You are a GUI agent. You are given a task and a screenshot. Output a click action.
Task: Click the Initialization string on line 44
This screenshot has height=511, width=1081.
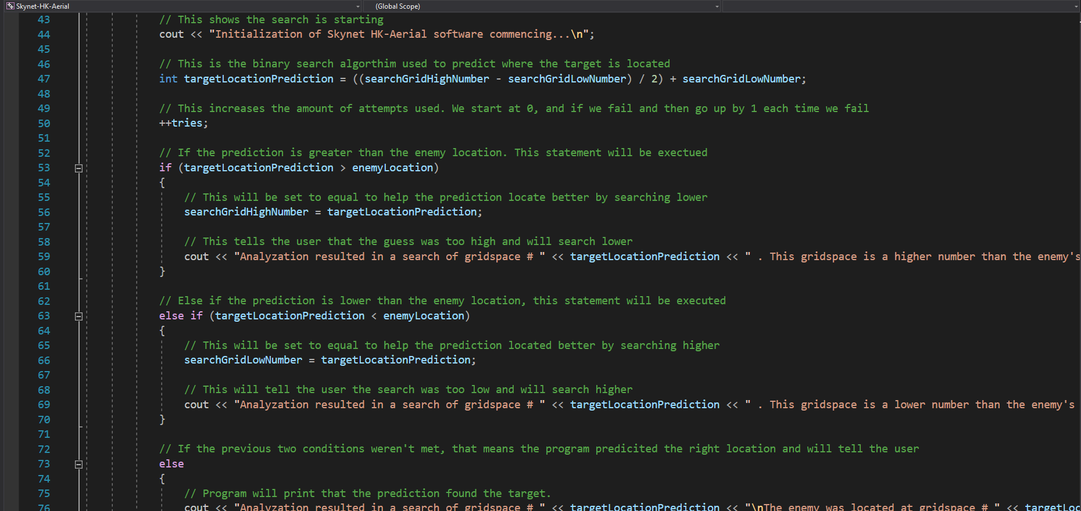(x=401, y=34)
